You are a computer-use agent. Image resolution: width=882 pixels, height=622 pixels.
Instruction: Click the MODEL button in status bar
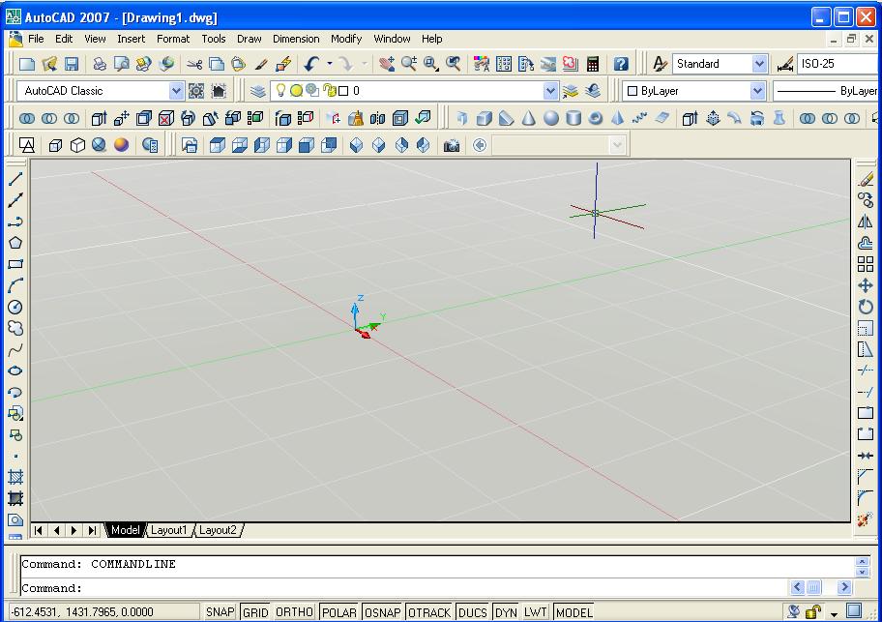point(573,612)
